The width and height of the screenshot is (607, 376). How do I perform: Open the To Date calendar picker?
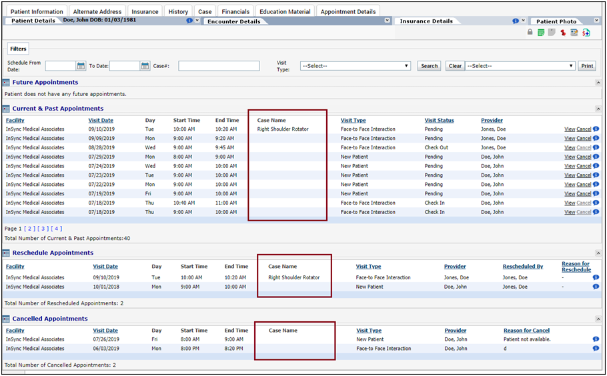(x=145, y=66)
